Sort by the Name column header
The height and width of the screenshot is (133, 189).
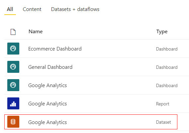click(x=36, y=32)
